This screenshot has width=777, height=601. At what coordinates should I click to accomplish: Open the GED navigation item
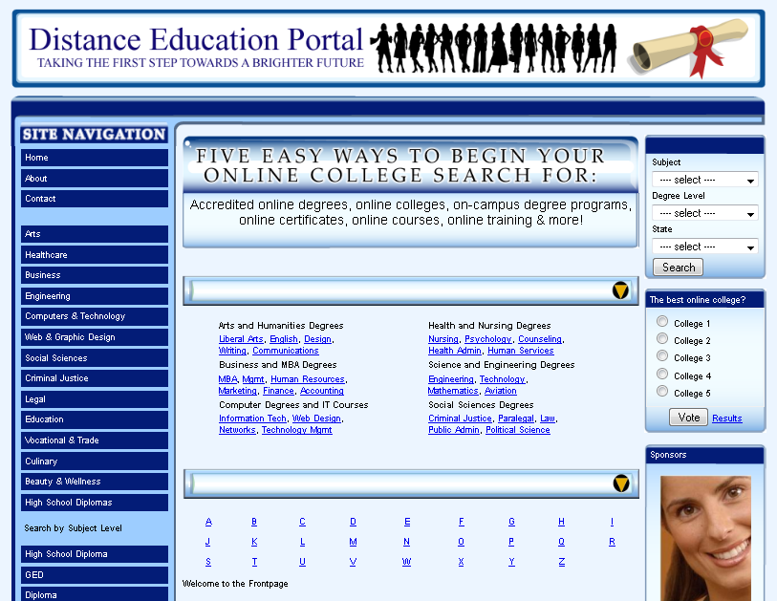[x=95, y=575]
